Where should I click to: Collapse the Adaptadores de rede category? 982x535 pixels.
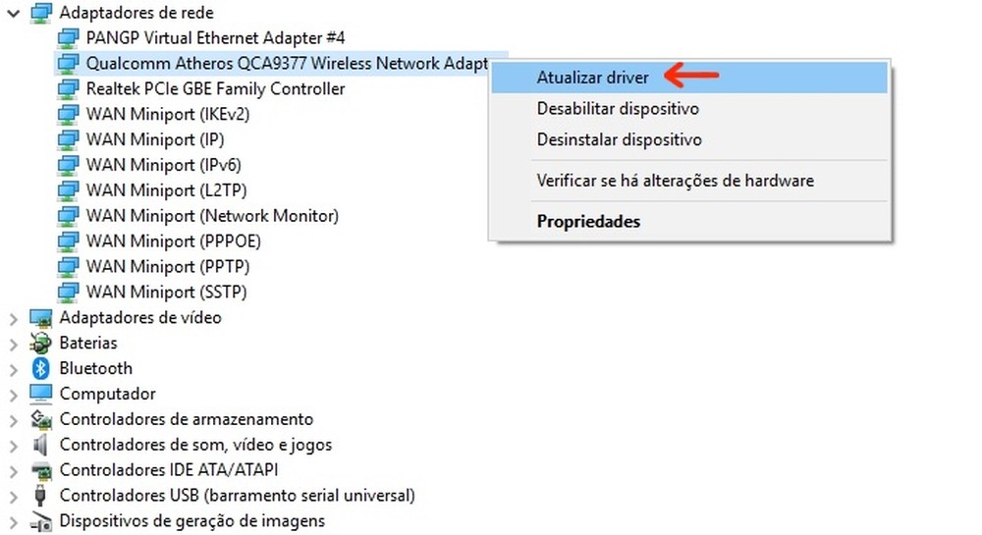(13, 13)
